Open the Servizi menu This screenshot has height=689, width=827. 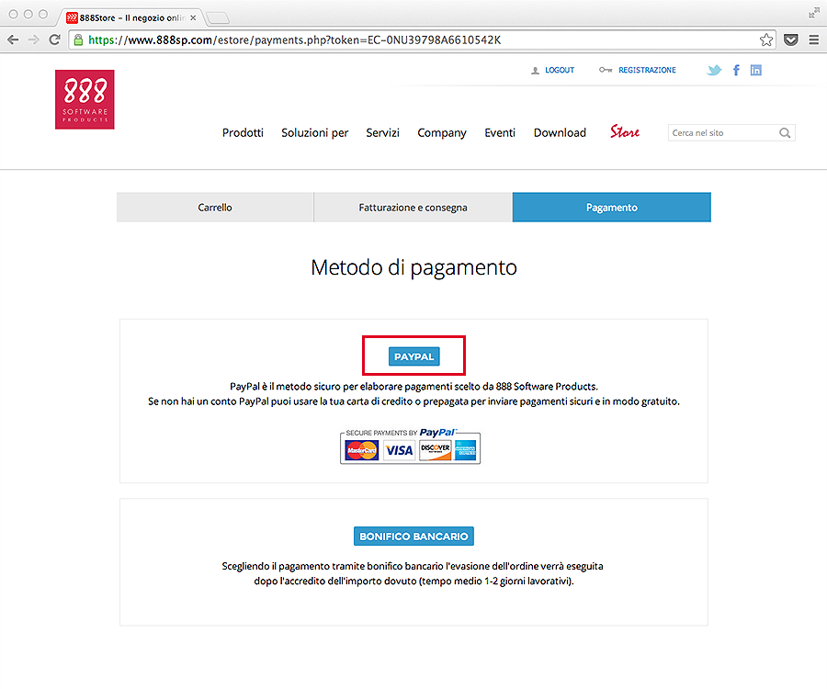[383, 133]
